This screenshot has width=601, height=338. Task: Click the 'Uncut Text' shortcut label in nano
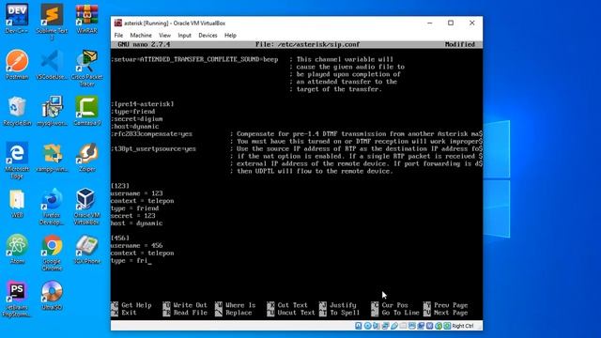[x=297, y=313]
